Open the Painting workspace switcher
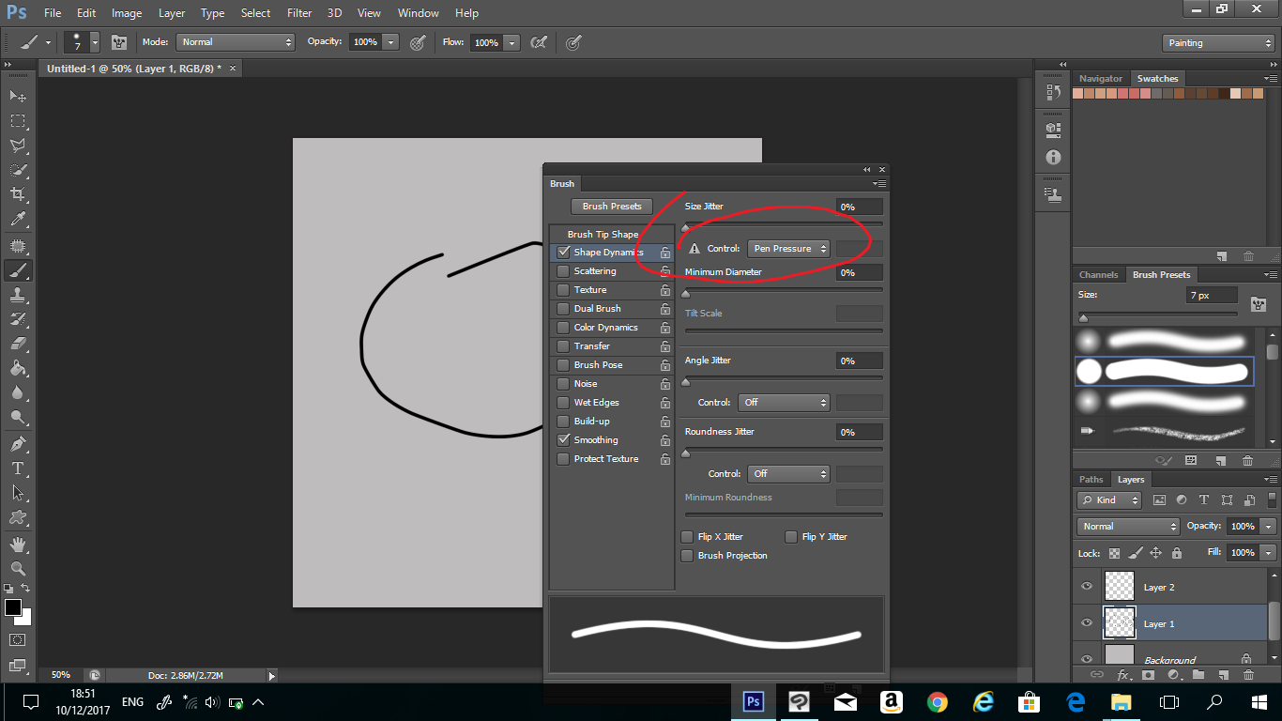Viewport: 1282px width, 721px height. click(x=1218, y=43)
